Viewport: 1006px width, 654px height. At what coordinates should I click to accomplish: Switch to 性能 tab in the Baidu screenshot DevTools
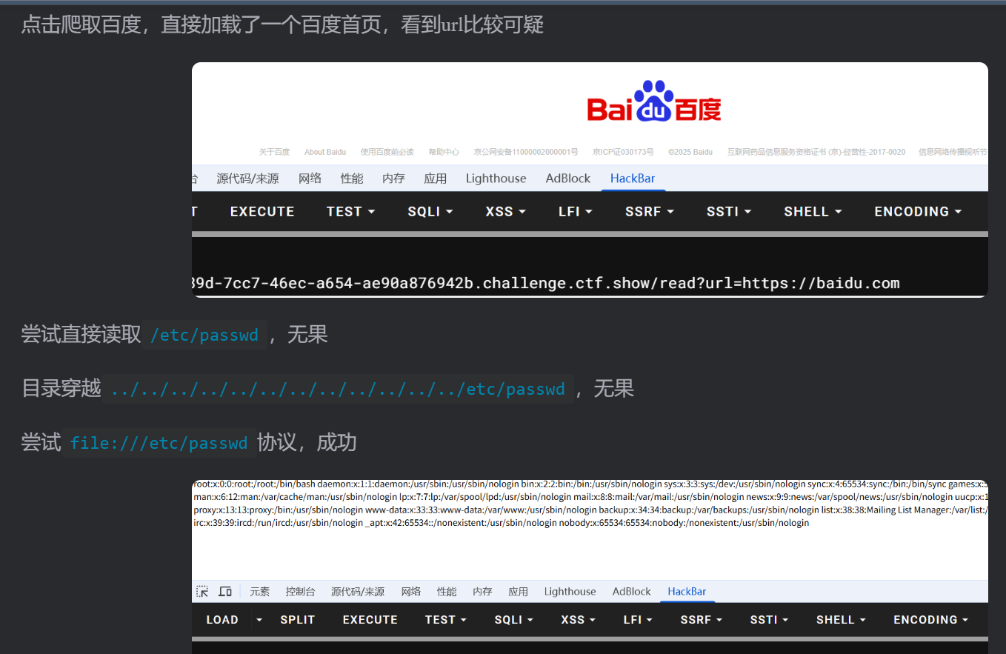point(352,178)
